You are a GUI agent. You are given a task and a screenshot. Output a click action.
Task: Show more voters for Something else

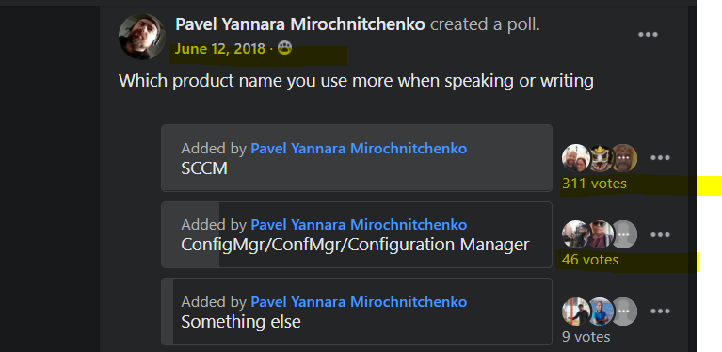624,312
